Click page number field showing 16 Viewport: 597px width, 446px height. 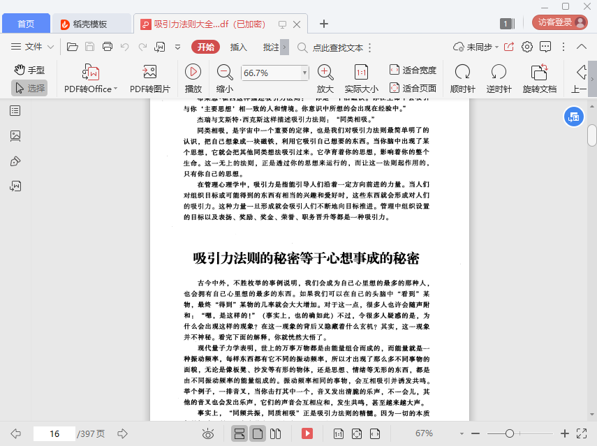click(x=54, y=433)
